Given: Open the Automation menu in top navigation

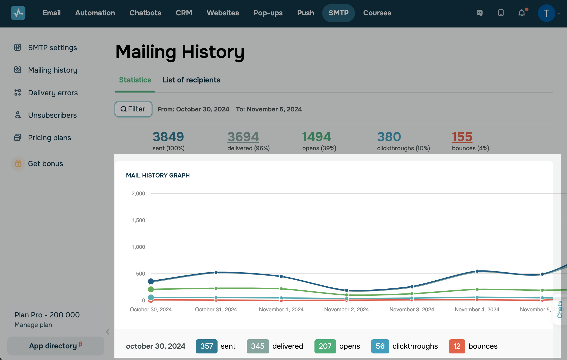Looking at the screenshot, I should (x=95, y=13).
